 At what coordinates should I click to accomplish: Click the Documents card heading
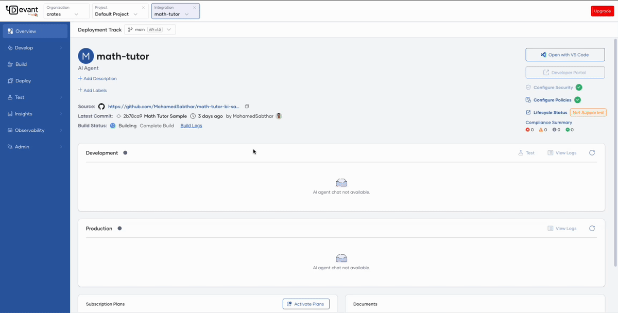[365, 304]
